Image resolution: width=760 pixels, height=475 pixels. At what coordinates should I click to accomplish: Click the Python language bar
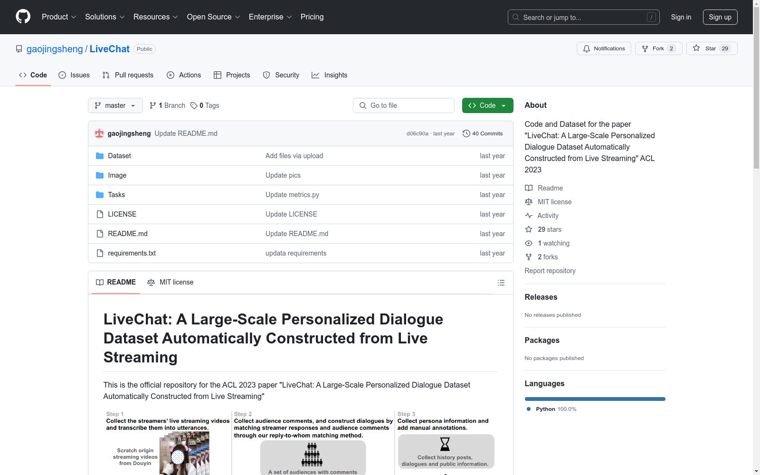coord(595,399)
